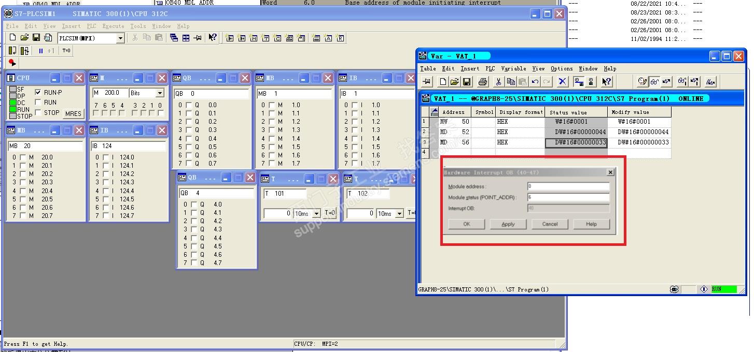Viewport: 754px width, 352px height.
Task: Click modify value W#16#0001 cell
Action: pos(639,122)
